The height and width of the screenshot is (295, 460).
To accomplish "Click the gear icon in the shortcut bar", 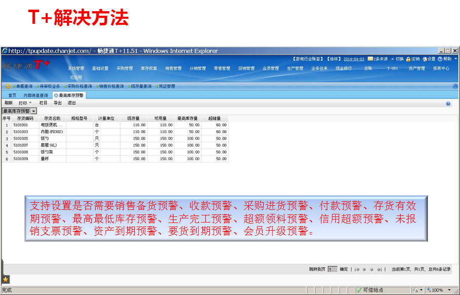I will coord(8,86).
